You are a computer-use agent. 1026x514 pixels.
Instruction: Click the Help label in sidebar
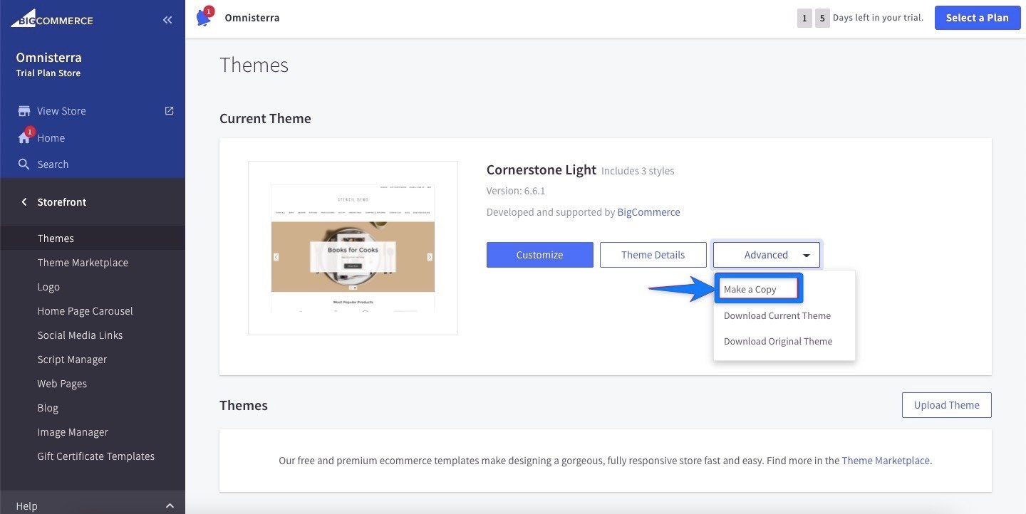pyautogui.click(x=26, y=506)
